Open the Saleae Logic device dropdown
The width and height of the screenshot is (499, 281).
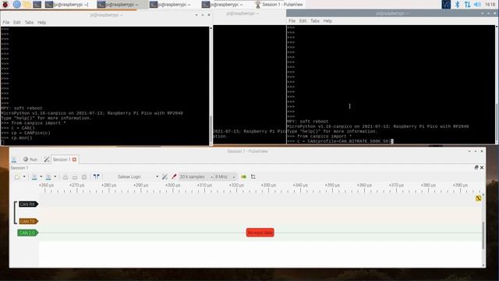[137, 177]
